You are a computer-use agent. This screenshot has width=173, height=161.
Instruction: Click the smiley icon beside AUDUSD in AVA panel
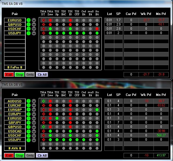point(34,101)
